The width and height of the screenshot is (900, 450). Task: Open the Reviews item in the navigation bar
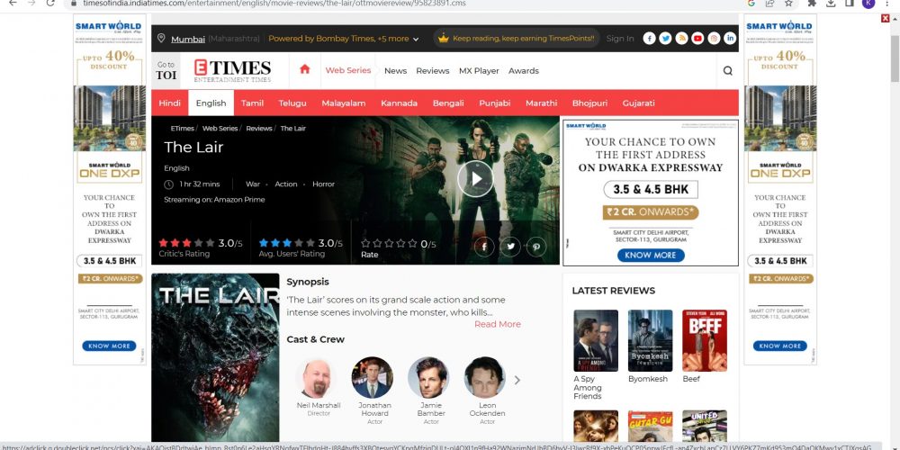[433, 70]
